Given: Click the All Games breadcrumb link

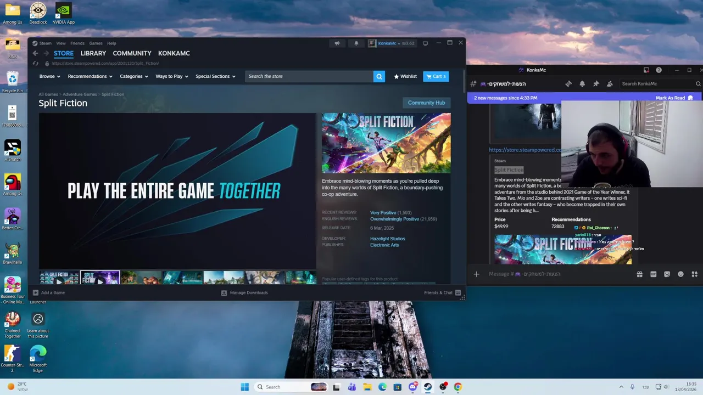Looking at the screenshot, I should pyautogui.click(x=48, y=94).
